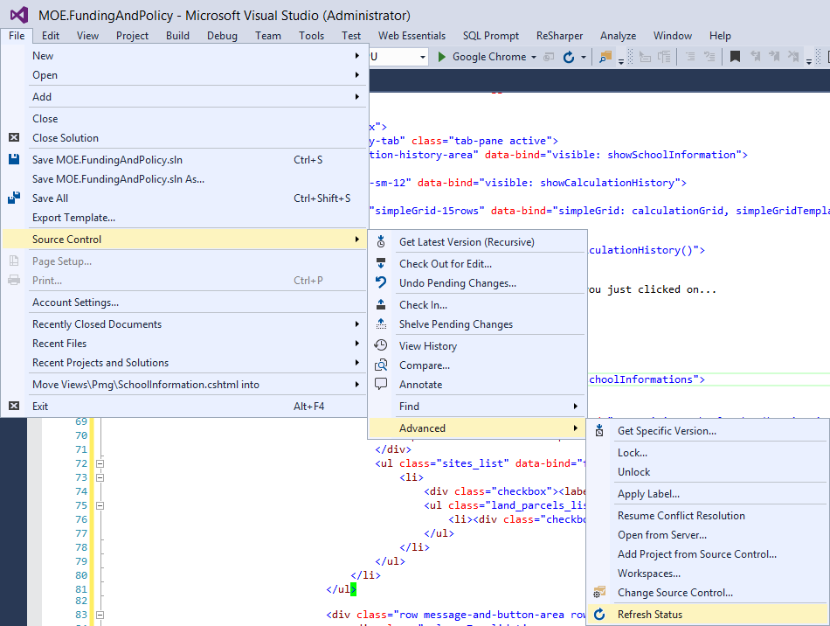Click the Annotate speech bubble icon

point(381,384)
